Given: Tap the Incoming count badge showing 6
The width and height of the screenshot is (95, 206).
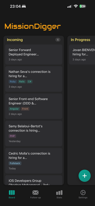Looking at the screenshot, I should coord(58,40).
